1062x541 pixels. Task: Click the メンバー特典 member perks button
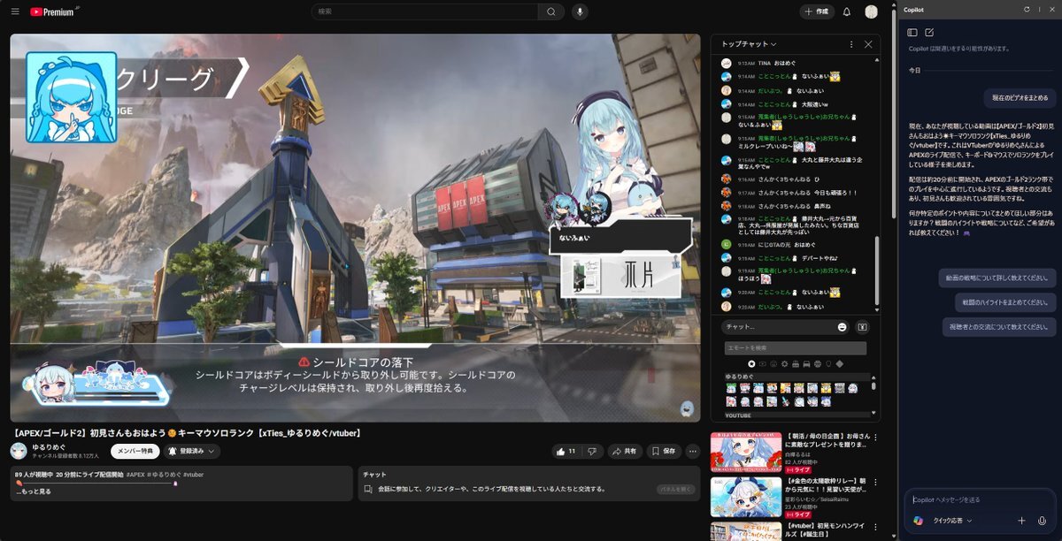135,451
